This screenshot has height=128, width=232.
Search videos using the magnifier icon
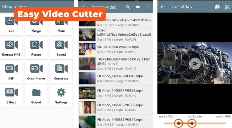[x=128, y=7]
